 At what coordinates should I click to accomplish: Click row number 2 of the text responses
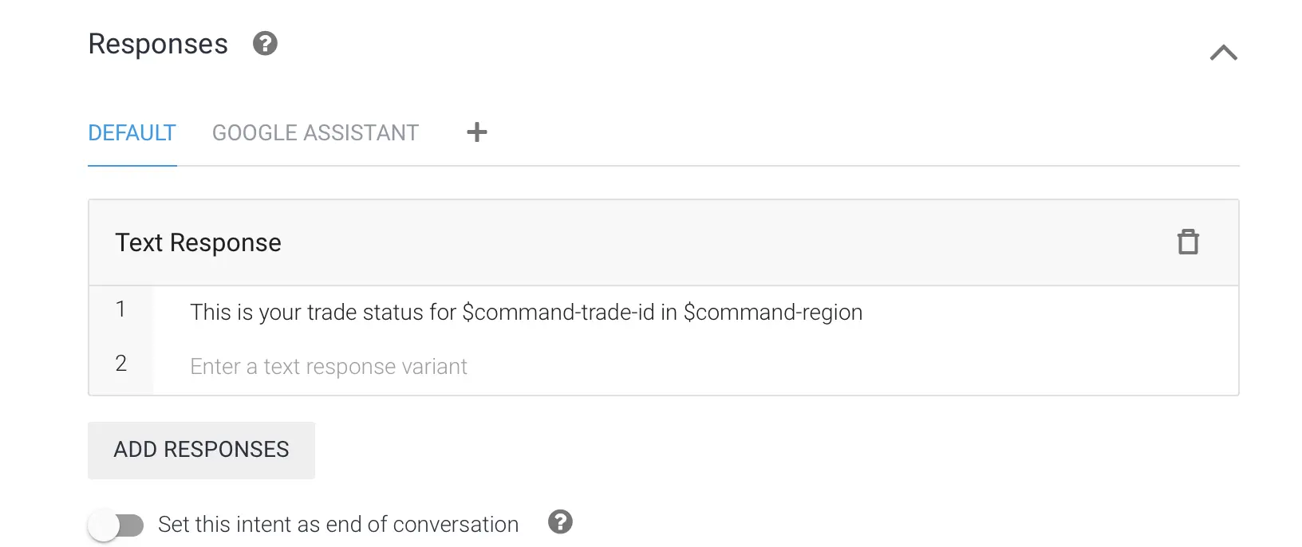pos(120,364)
